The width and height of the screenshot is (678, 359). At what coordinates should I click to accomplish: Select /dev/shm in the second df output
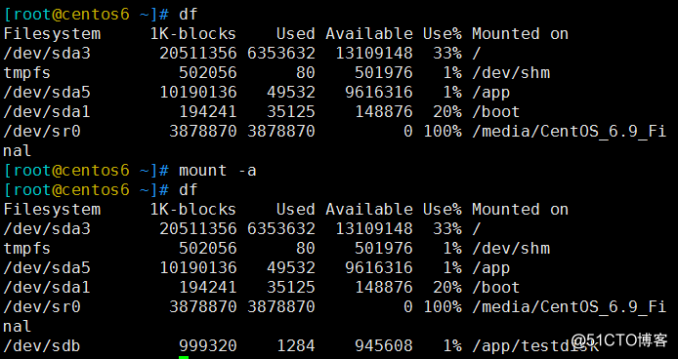[x=511, y=249]
